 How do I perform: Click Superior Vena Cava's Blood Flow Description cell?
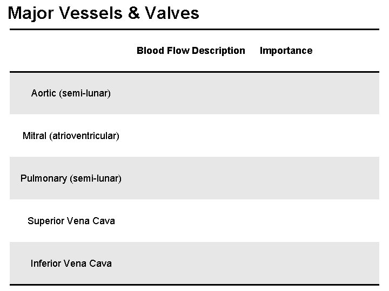pyautogui.click(x=191, y=221)
